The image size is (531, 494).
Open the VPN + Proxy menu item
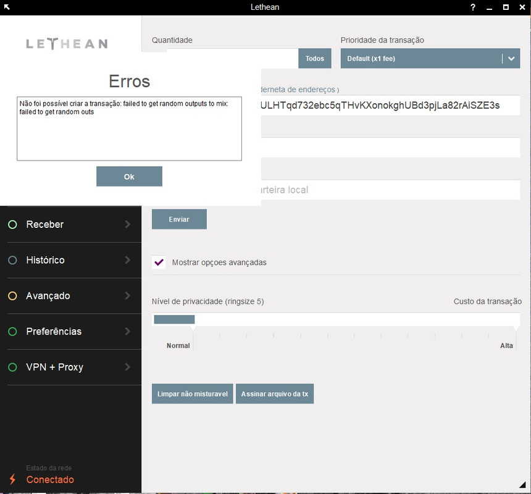[x=70, y=367]
